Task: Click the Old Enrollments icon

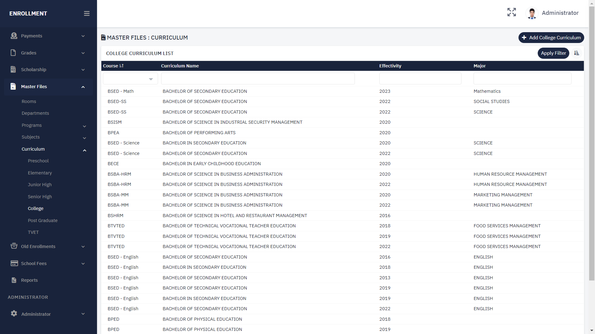Action: pyautogui.click(x=14, y=246)
